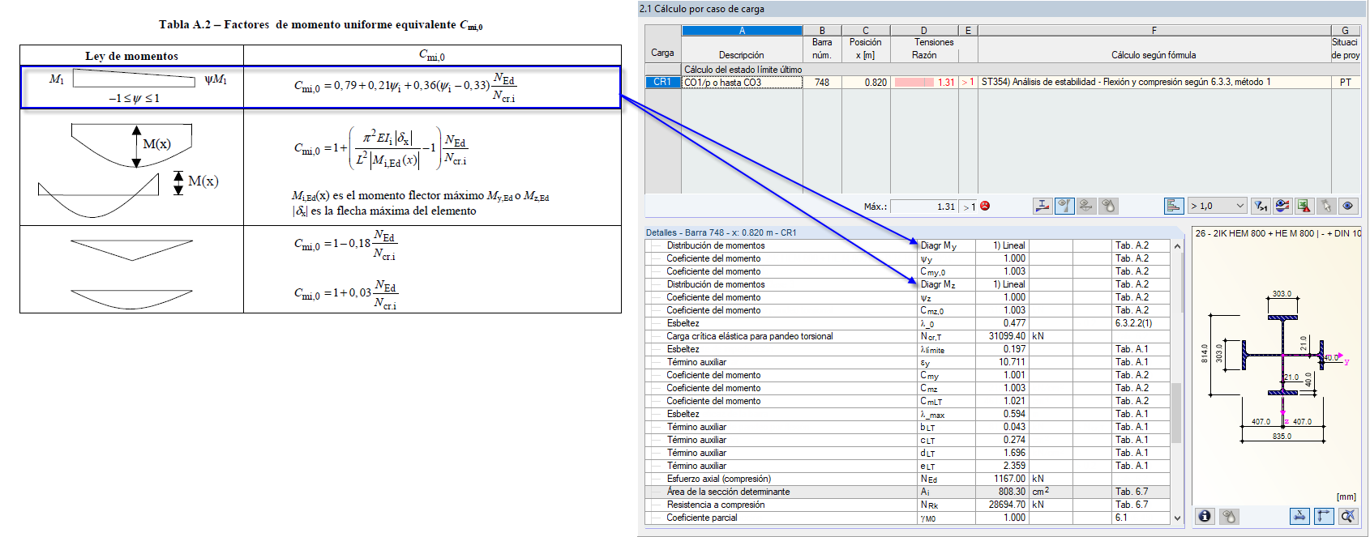Click the 'ST354) Análisis de estabilidad' formula cell
The height and width of the screenshot is (537, 1370).
coord(1154,82)
